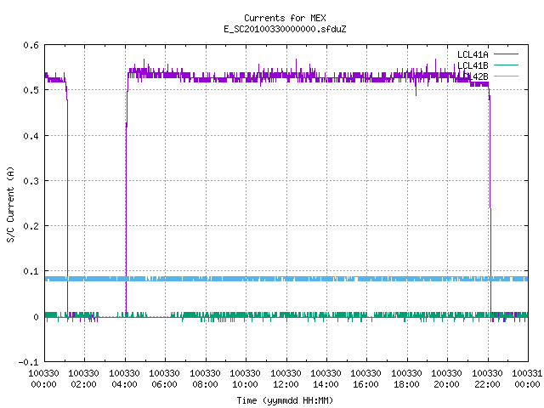Click the y-axis tick value 0.3

(31, 181)
